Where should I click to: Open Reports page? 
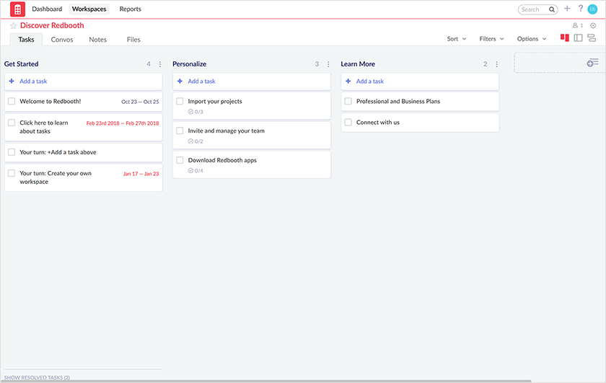point(131,9)
